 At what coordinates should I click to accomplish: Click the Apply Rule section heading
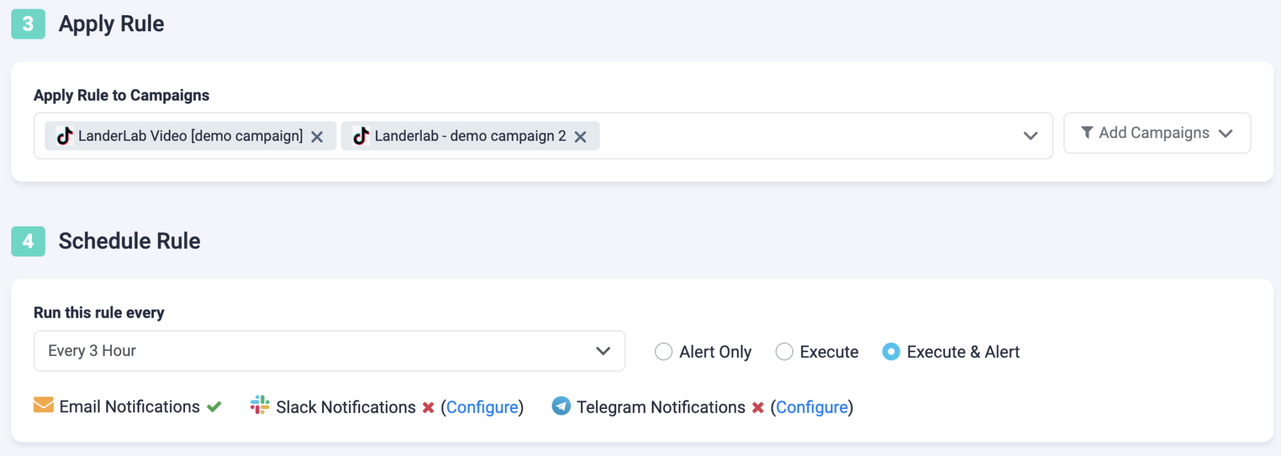coord(111,24)
